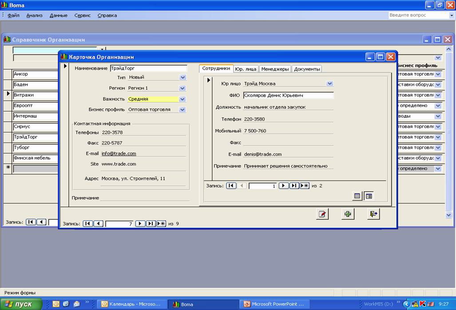Viewport: 456px width, 310px height.
Task: Click the employee Телефон field 220-3580
Action: point(288,119)
